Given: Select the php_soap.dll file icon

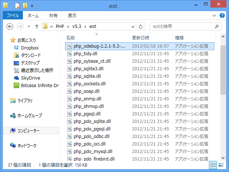Looking at the screenshot, I should [69, 91].
